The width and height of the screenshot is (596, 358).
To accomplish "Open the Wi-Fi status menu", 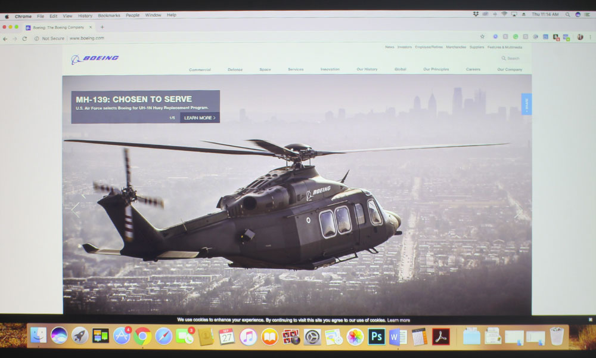I will [x=504, y=14].
